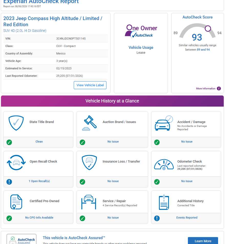This screenshot has height=244, width=225.
Task: Click the Estimated In Service date 02/15/2023
Action: (x=64, y=68)
